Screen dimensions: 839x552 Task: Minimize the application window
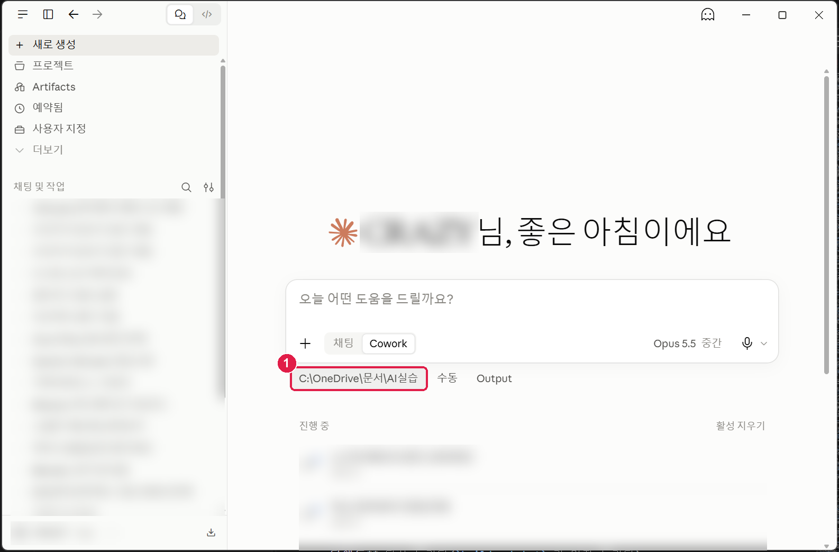click(x=746, y=15)
